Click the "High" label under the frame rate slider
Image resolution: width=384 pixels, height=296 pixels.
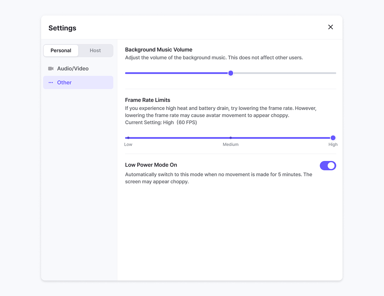click(x=333, y=145)
